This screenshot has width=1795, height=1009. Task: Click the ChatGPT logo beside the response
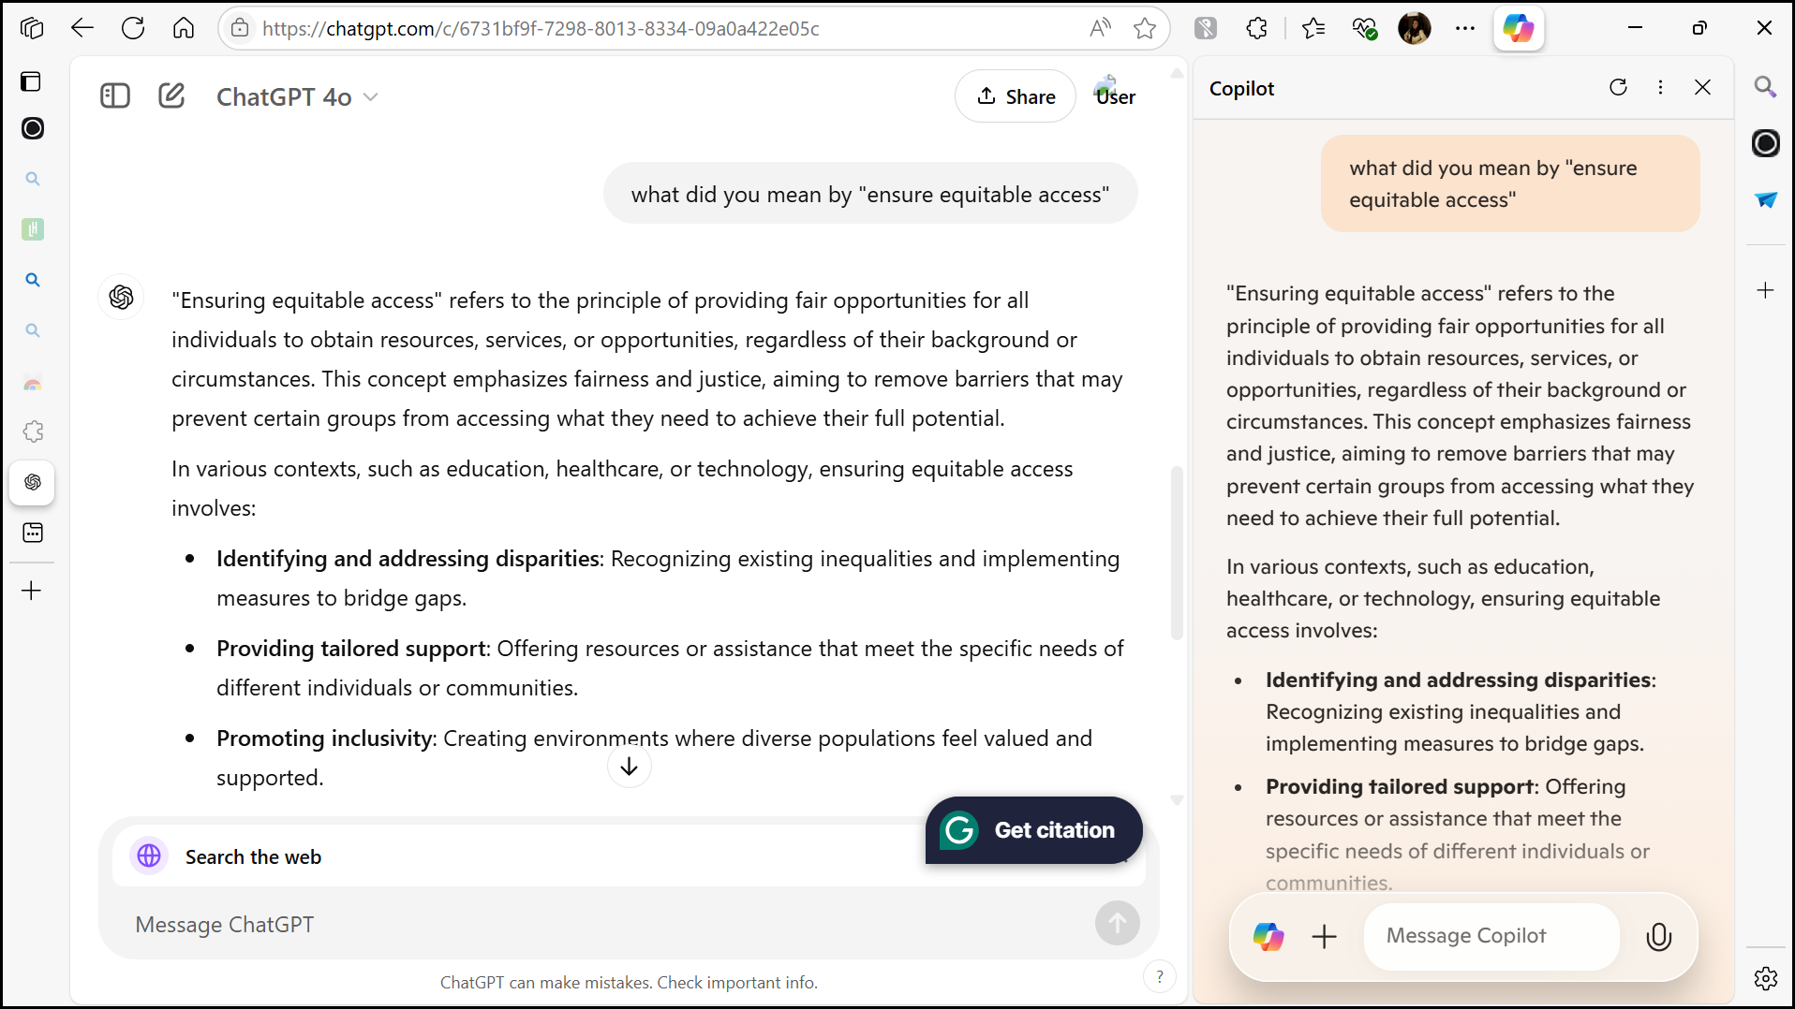pos(122,298)
